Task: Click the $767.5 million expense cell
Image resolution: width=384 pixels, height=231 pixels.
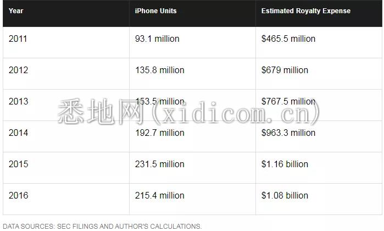Action: (319, 105)
